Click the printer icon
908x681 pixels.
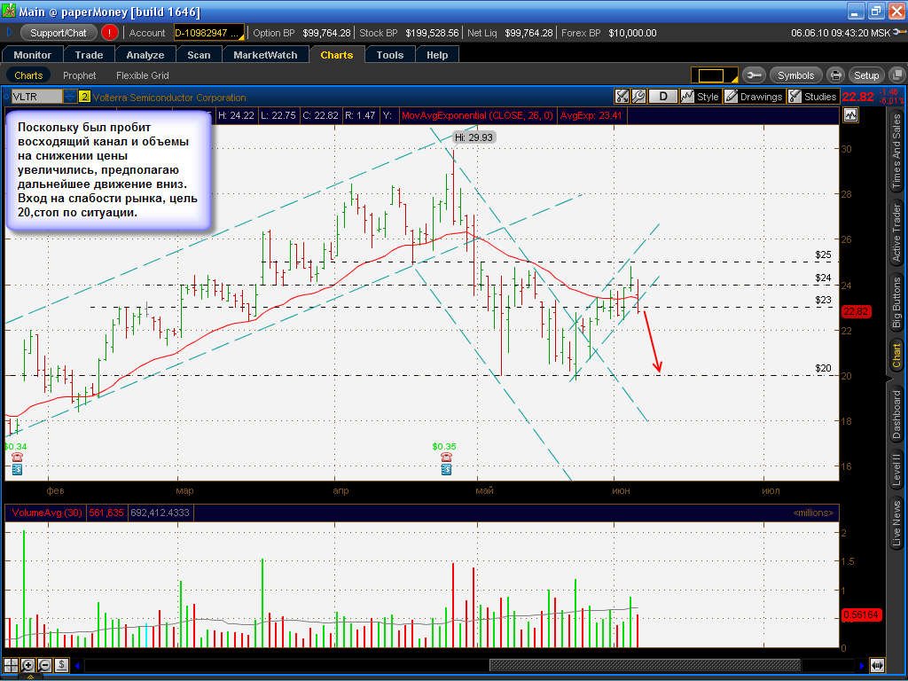tap(835, 75)
